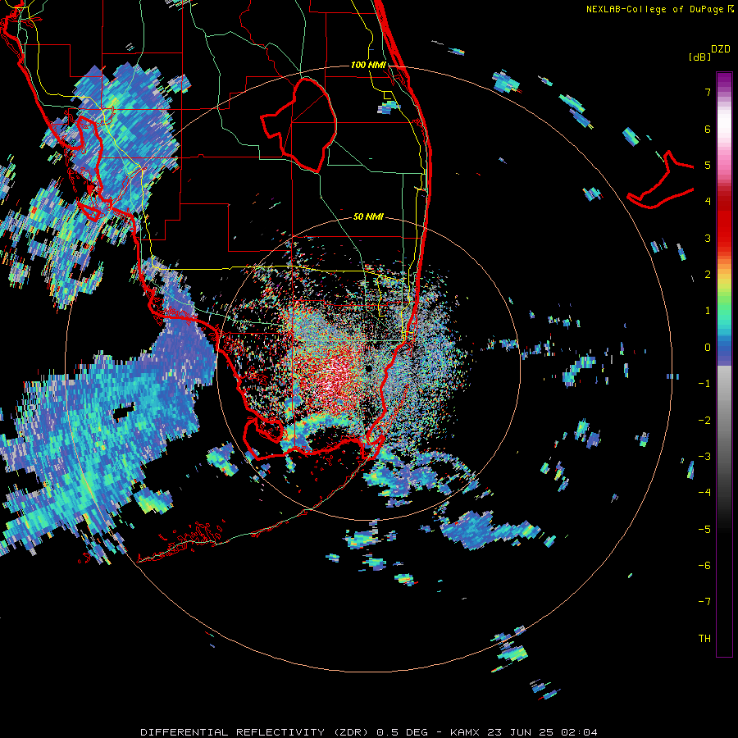
Task: Click the red band of the ZDR color bar
Action: [724, 221]
